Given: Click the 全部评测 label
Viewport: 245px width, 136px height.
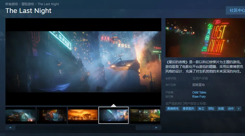Looking at the screenshot, I should pos(171,78).
